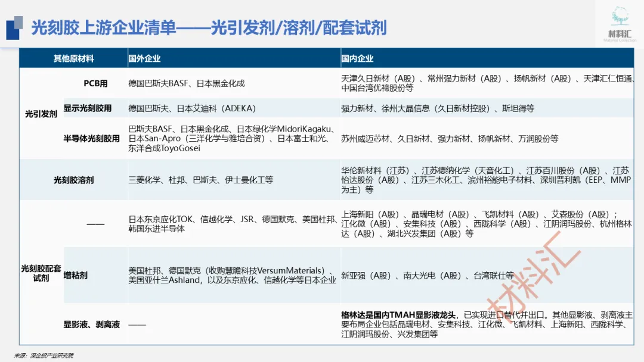Screen dimensions: 644x362
Task: Click the long dash label in the 配套试剂 group
Action: pyautogui.click(x=95, y=224)
